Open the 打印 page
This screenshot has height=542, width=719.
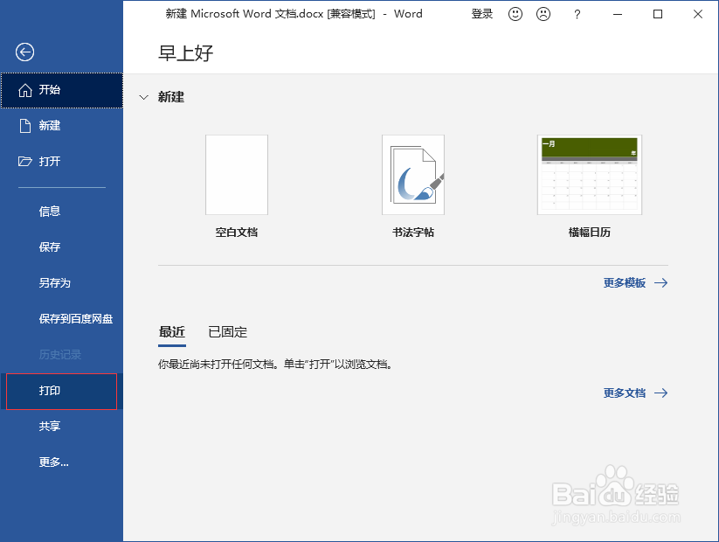coord(62,391)
